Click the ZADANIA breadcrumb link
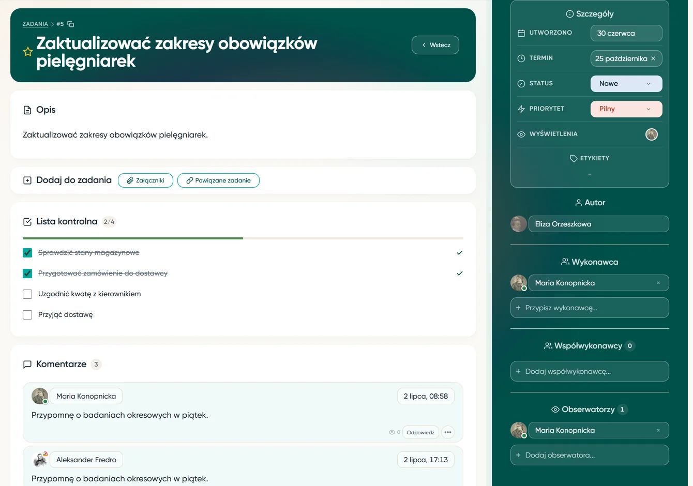The image size is (693, 486). [35, 24]
